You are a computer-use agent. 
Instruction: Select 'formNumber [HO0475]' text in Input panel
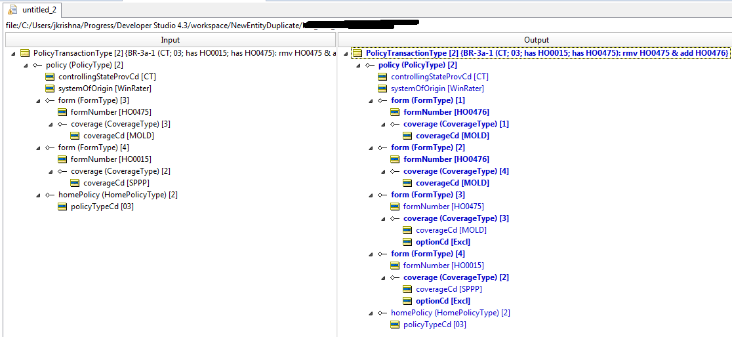point(111,112)
